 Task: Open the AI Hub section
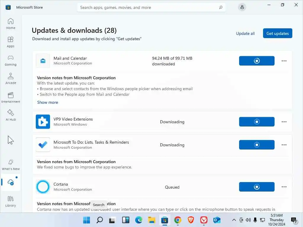(11, 115)
